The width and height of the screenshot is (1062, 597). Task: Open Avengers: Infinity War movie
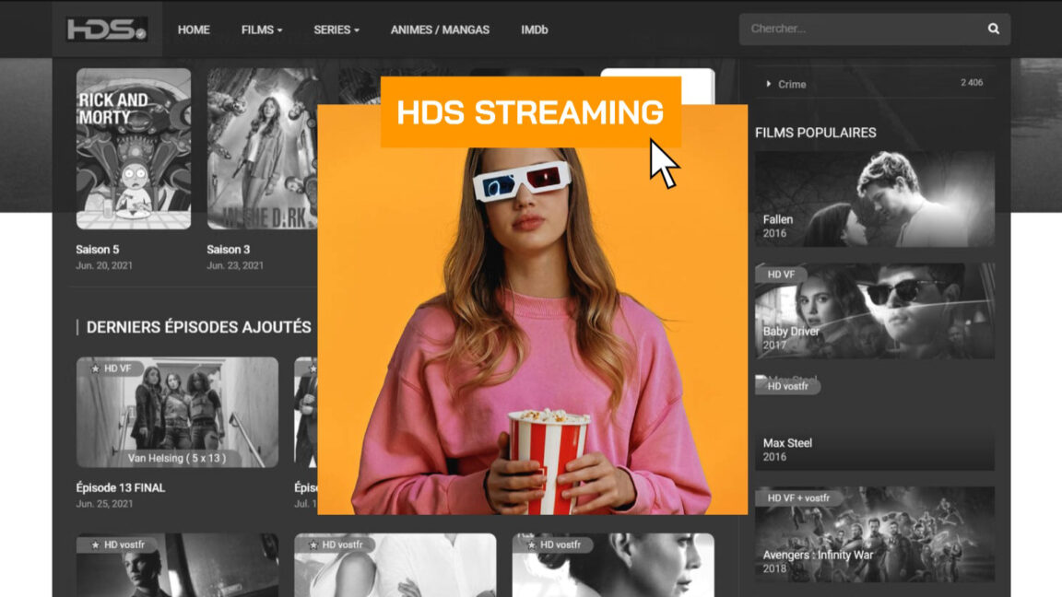[x=874, y=534]
